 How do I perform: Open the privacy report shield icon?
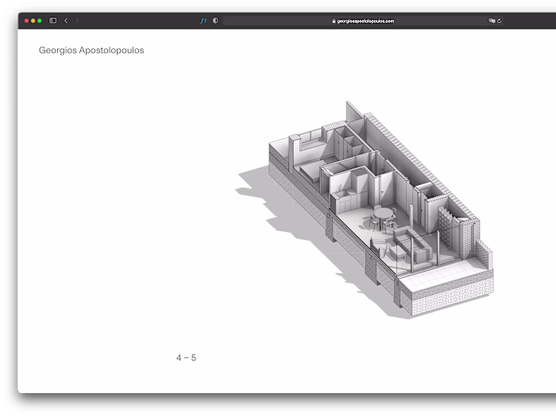pos(215,21)
